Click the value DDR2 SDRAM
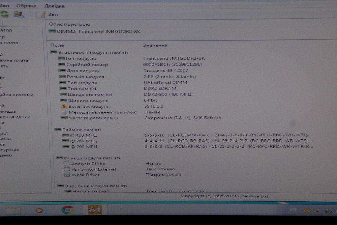This screenshot has width=337, height=225. point(160,88)
